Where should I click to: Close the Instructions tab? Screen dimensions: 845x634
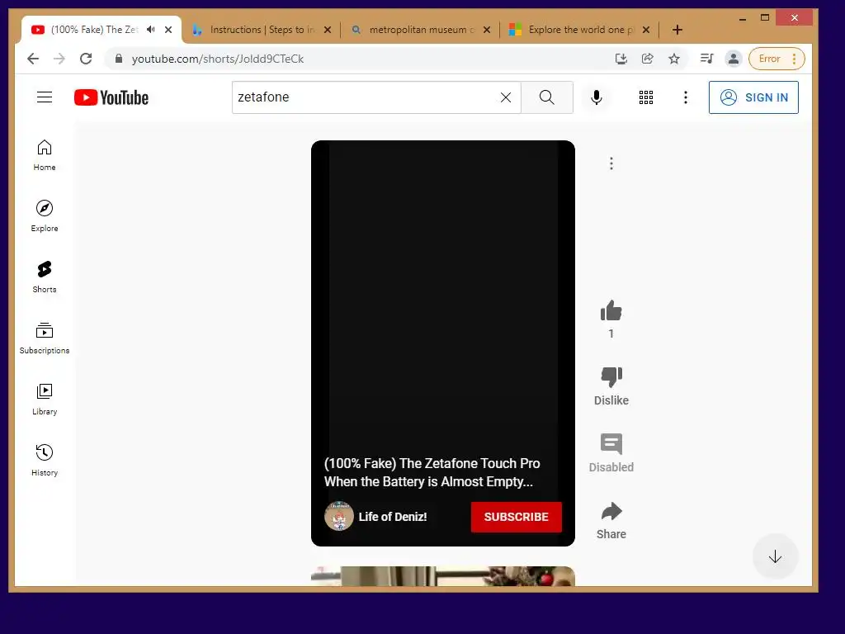[x=327, y=30]
